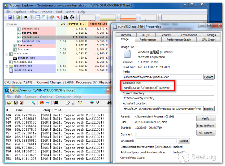This screenshot has width=225, height=166.
Task: Click the Verify button
Action: coord(206,119)
